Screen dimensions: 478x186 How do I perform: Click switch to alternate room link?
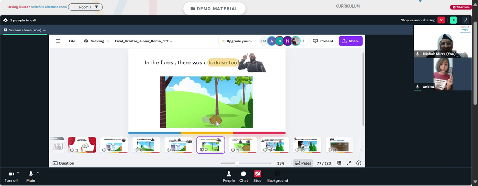tap(49, 7)
